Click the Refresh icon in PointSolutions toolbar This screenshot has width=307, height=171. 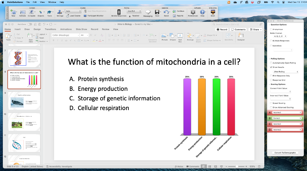pos(22,12)
